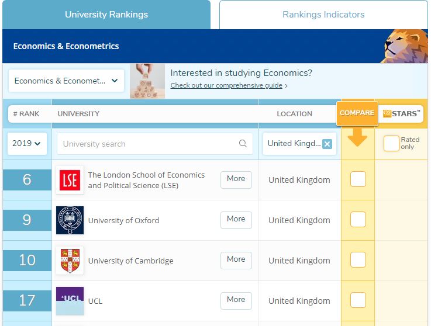The height and width of the screenshot is (326, 431).
Task: Click More button for University of Cambridge
Action: (x=236, y=261)
